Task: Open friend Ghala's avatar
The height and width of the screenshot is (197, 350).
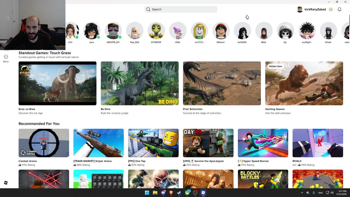Action: tap(328, 31)
